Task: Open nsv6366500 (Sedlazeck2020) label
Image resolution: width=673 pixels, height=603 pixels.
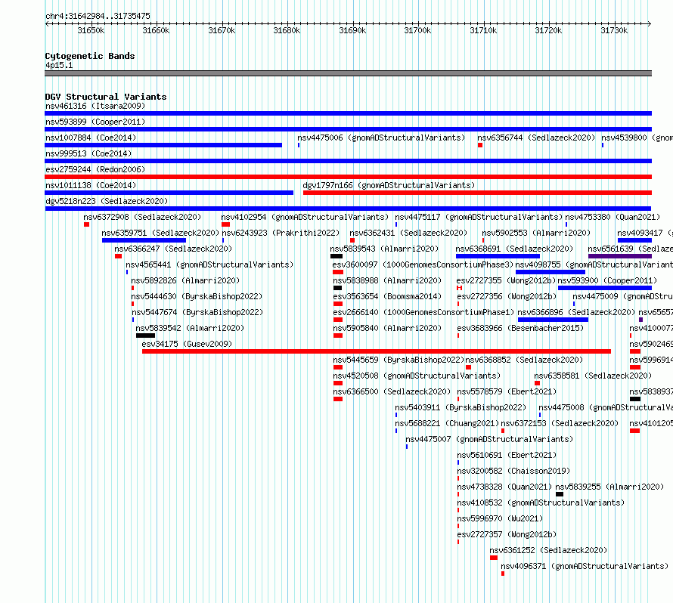Action: click(x=392, y=391)
